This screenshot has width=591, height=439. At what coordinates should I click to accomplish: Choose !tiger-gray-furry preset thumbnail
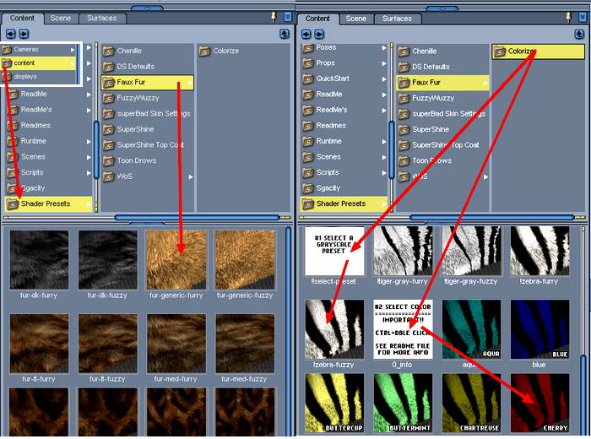coord(403,251)
